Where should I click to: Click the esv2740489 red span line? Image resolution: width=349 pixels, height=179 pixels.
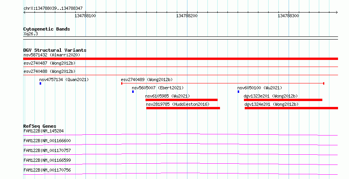tap(223, 83)
